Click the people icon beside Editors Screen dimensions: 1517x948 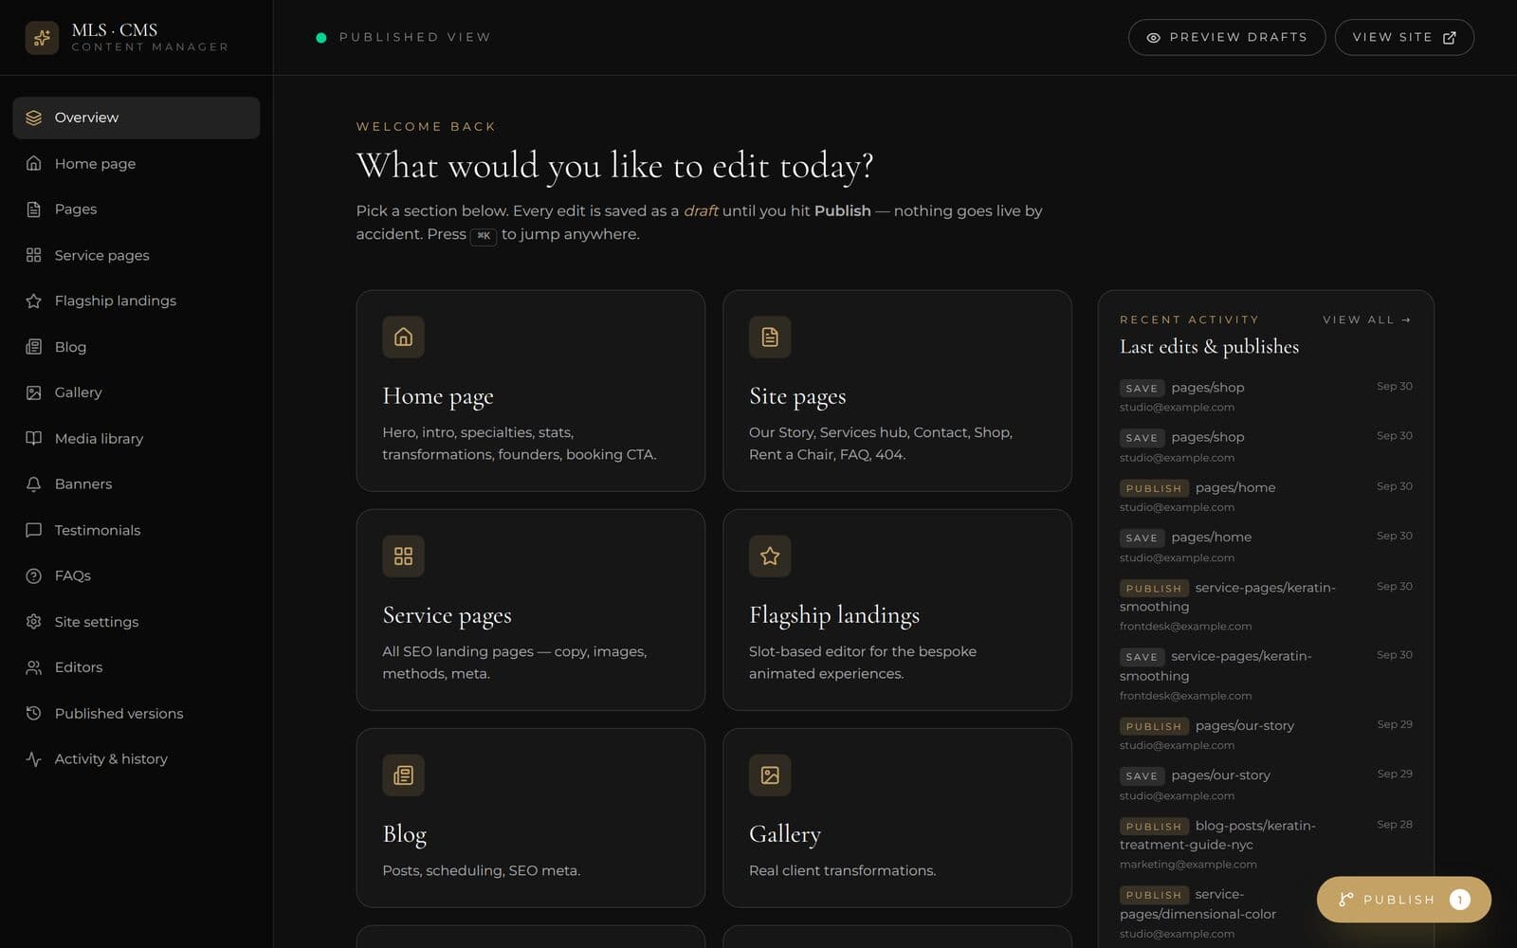click(34, 667)
